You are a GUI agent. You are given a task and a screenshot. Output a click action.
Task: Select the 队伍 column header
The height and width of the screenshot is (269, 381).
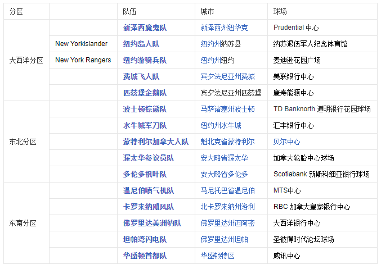(x=156, y=11)
